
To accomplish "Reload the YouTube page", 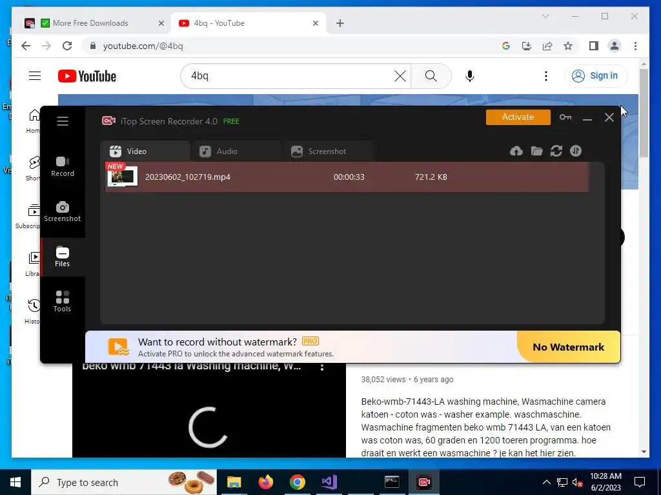I will click(67, 46).
